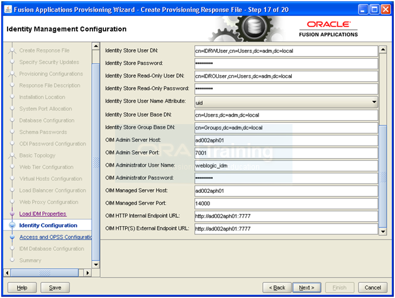Click the Identity Store Group Base DN field

[x=286, y=128]
